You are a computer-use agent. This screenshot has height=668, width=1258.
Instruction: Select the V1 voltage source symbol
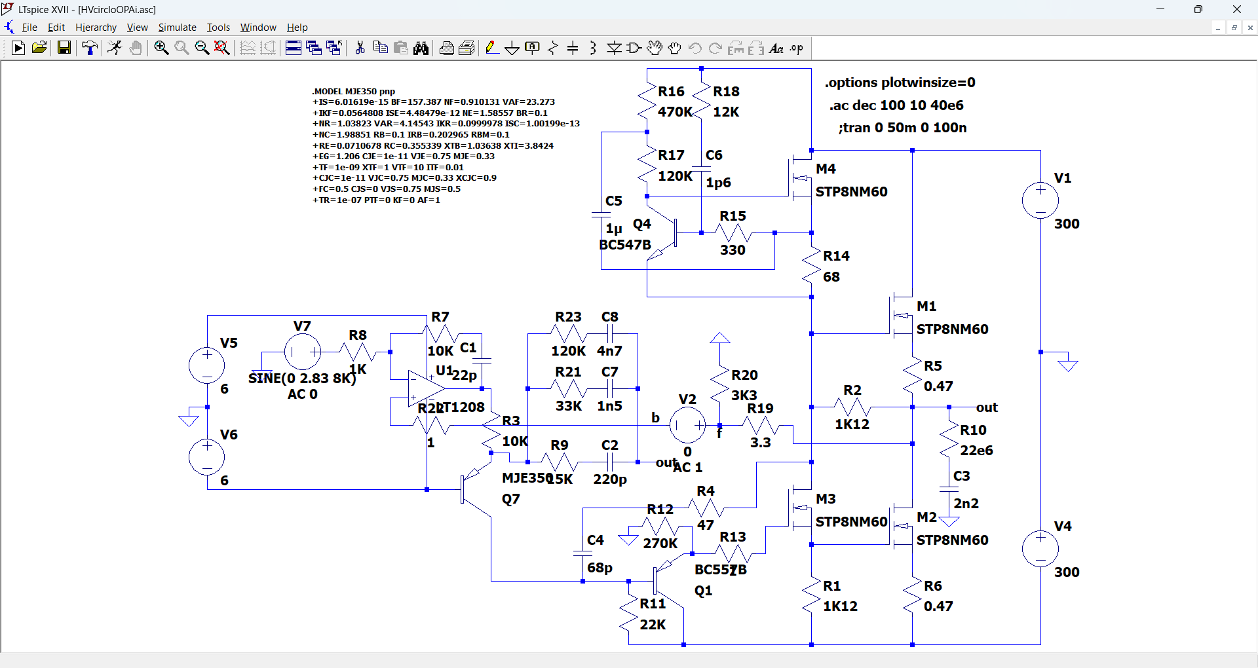click(x=1040, y=200)
